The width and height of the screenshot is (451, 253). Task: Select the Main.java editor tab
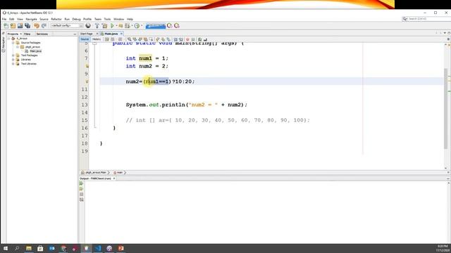(x=111, y=34)
